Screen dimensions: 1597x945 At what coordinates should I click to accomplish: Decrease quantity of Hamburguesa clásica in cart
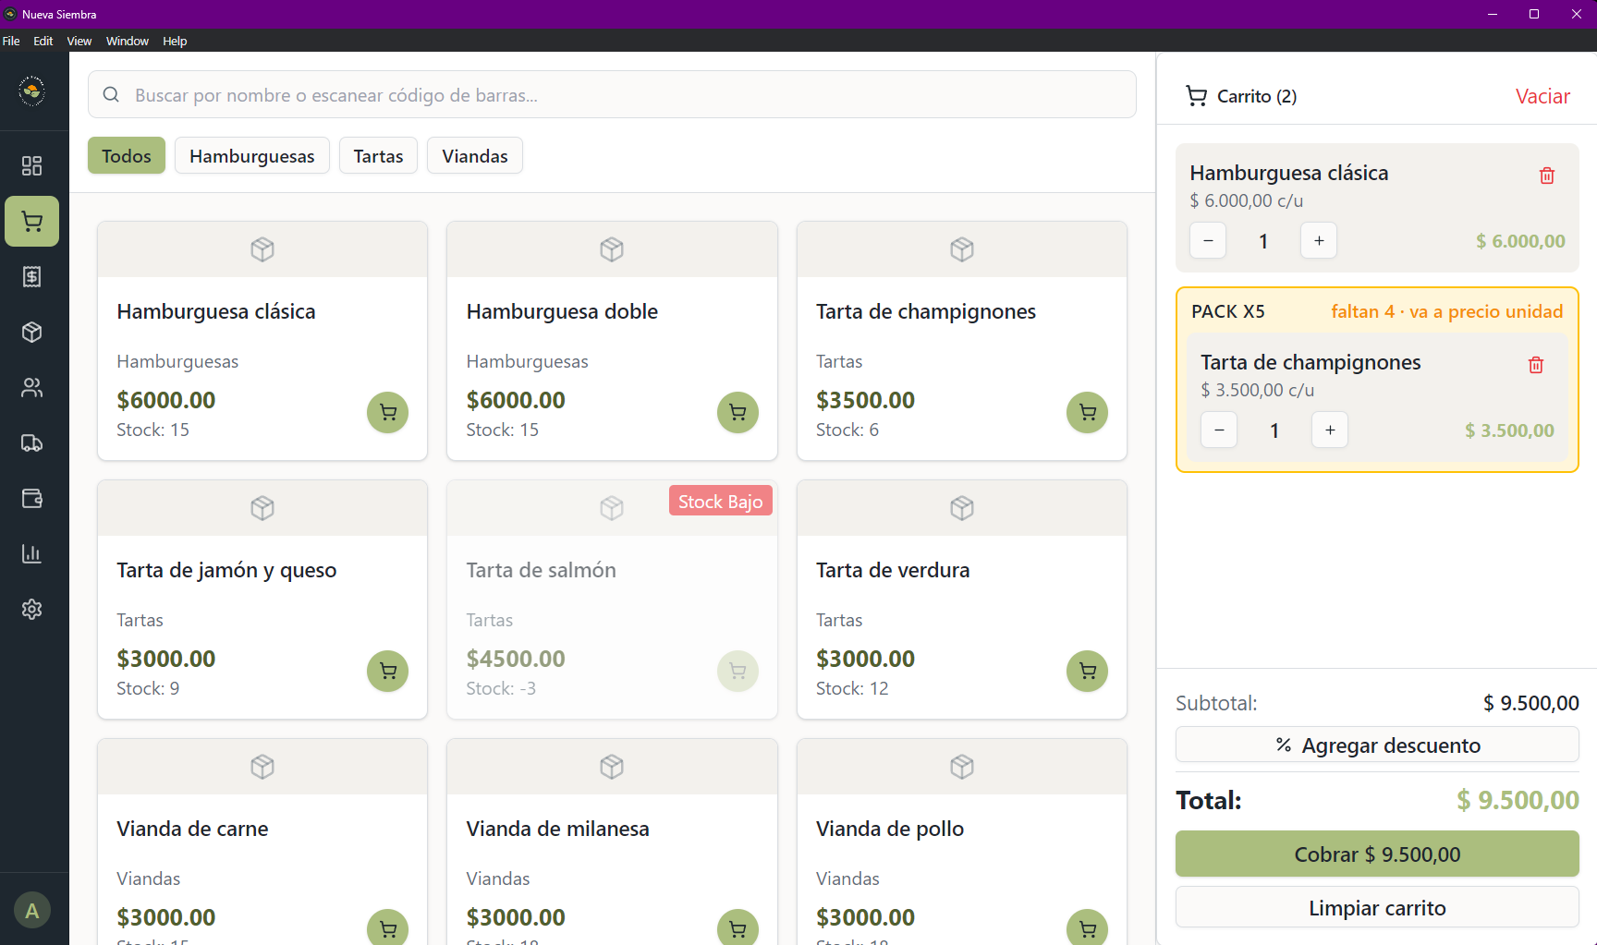1208,241
